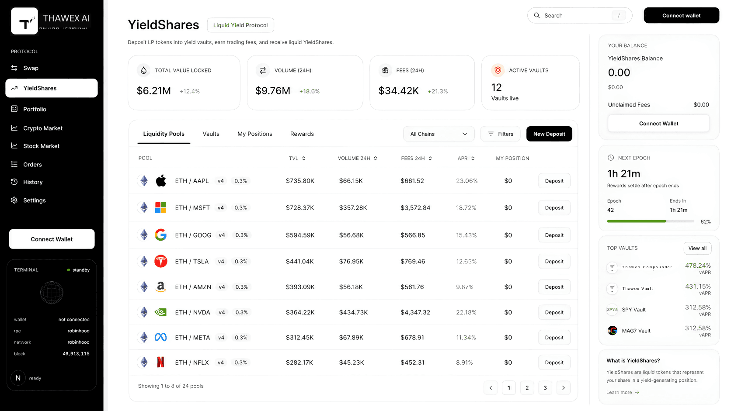Click the Nvidia logo in NVDA row
This screenshot has height=411, width=731.
tap(161, 312)
